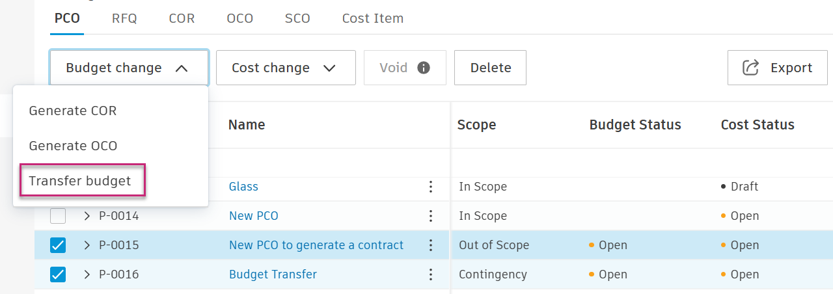Expand the P-0015 row chevron

pyautogui.click(x=87, y=245)
